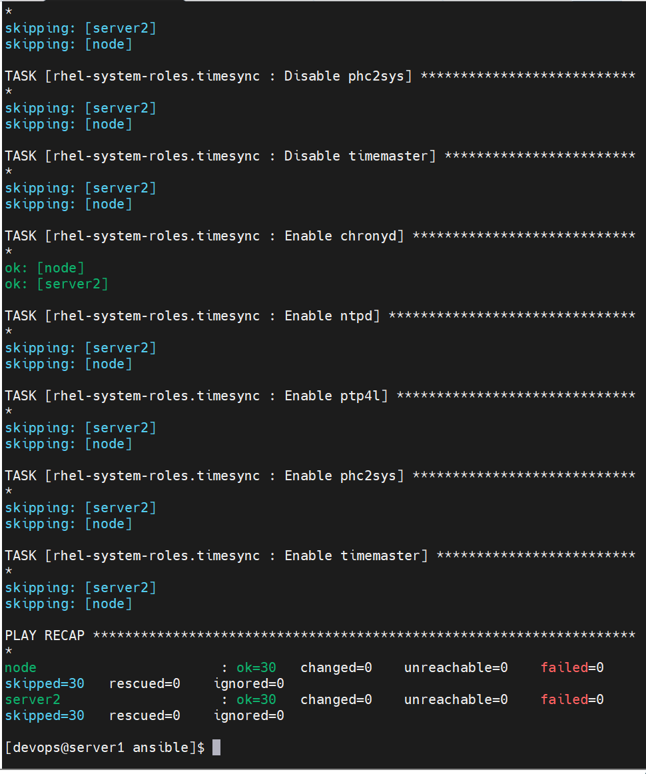
Task: Click unreachable=0 in the node recap row
Action: (456, 667)
